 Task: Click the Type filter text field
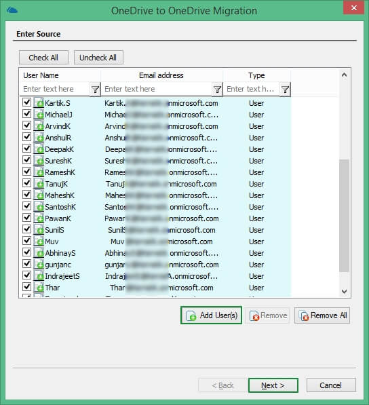[251, 89]
